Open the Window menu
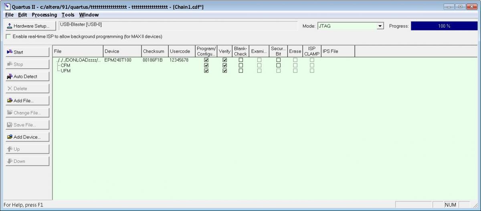The image size is (481, 211). point(89,15)
